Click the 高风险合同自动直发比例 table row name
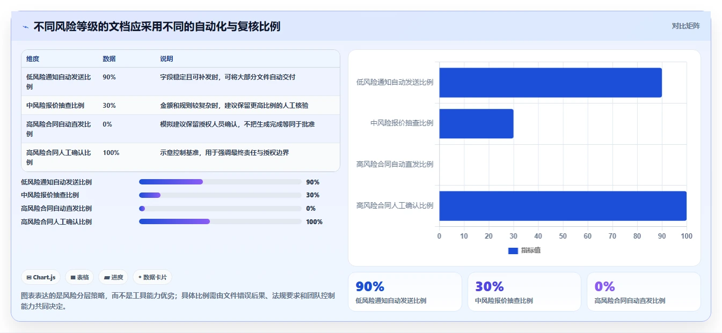This screenshot has width=722, height=333. (x=59, y=129)
